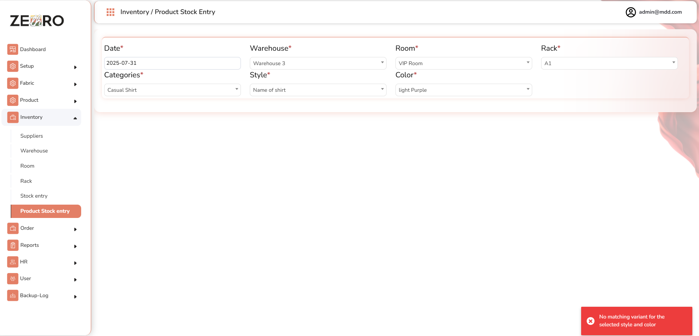The height and width of the screenshot is (336, 699).
Task: Click the admin user profile icon
Action: click(x=630, y=12)
